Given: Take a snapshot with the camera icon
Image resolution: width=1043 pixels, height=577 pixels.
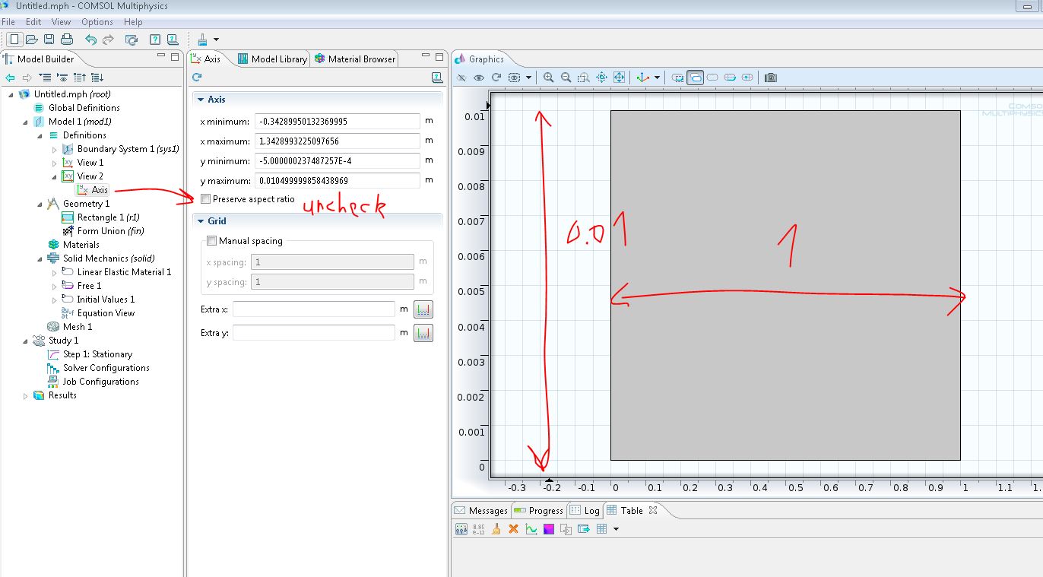Looking at the screenshot, I should 771,78.
